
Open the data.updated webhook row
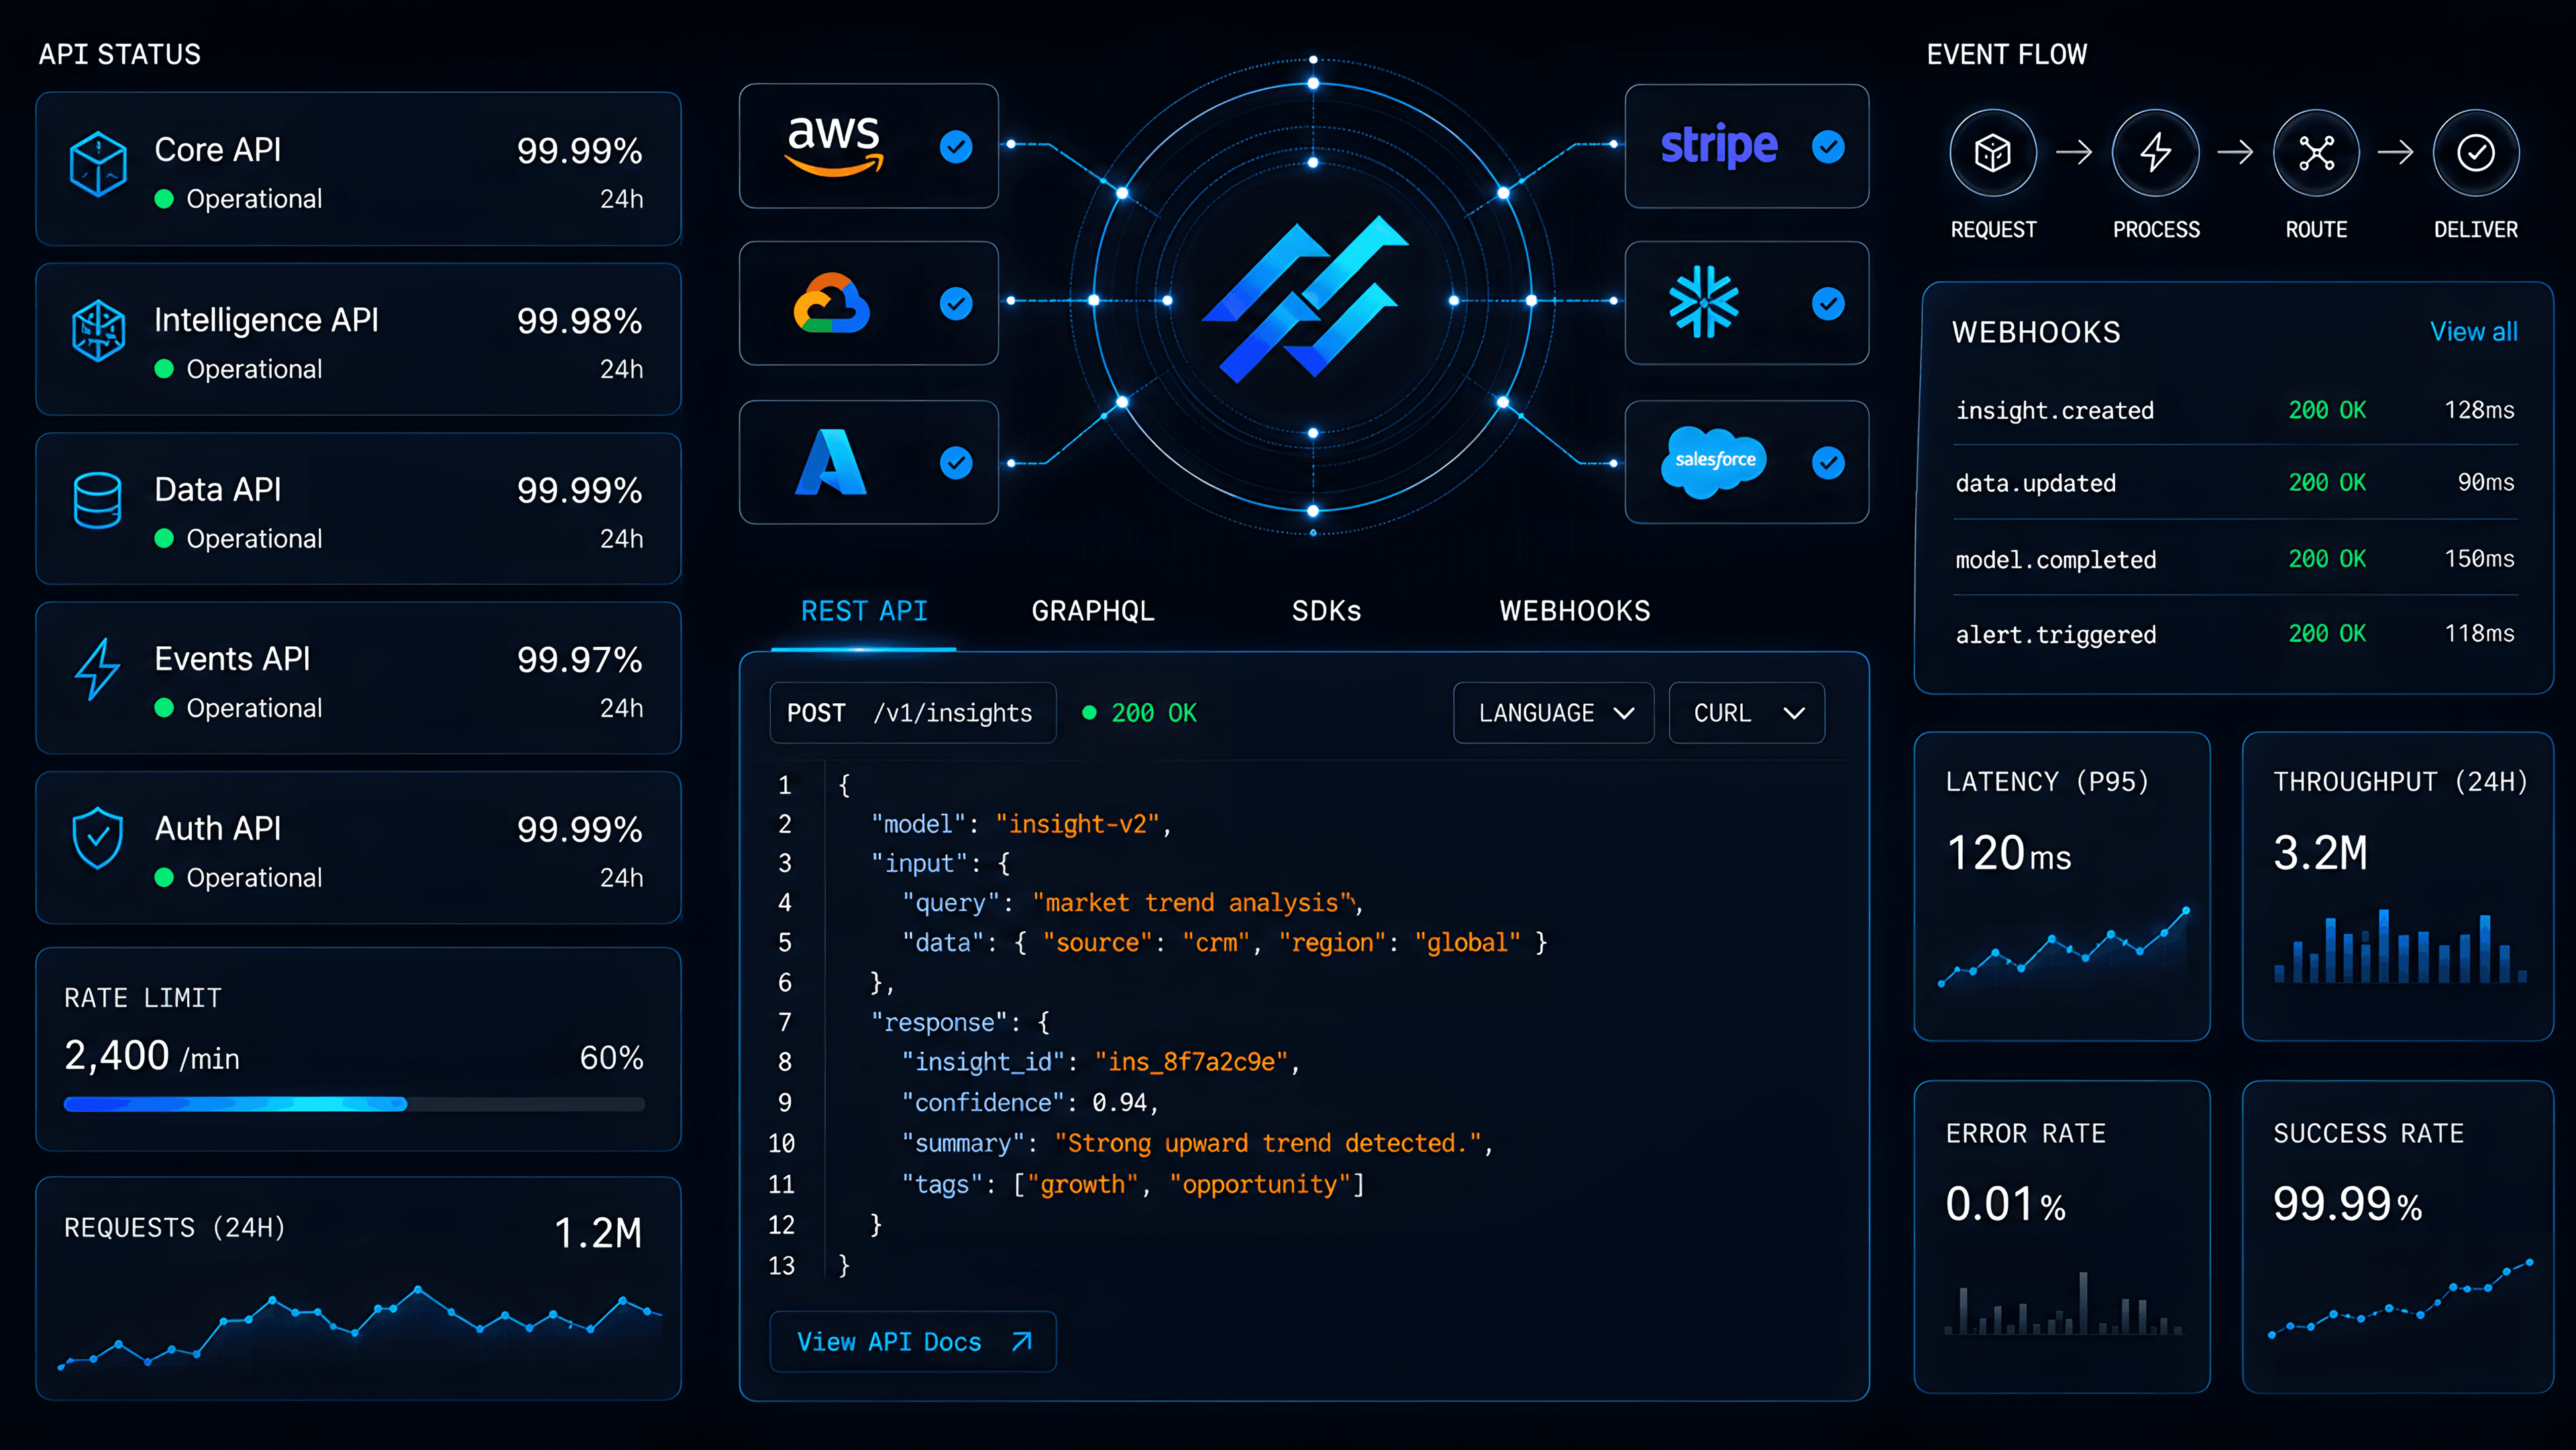(x=2235, y=483)
